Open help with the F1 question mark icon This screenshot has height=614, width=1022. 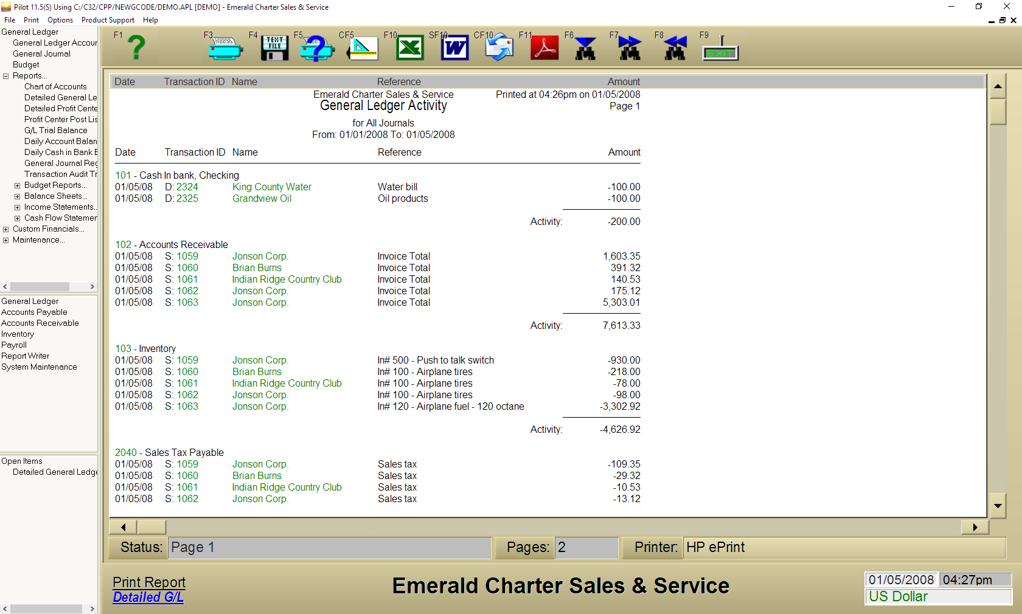pos(136,47)
